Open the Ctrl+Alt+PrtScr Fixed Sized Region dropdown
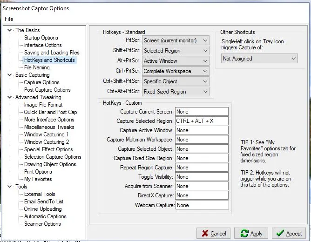The width and height of the screenshot is (311, 242). [x=176, y=92]
